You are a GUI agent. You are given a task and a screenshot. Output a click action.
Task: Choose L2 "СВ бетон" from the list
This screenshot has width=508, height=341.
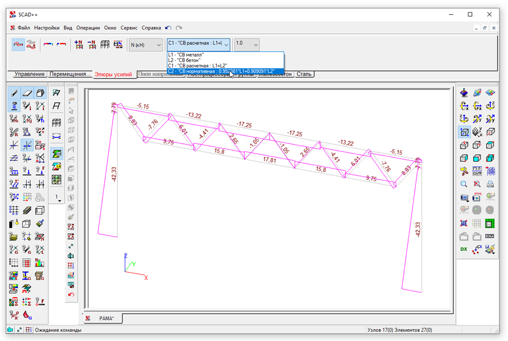(x=225, y=60)
